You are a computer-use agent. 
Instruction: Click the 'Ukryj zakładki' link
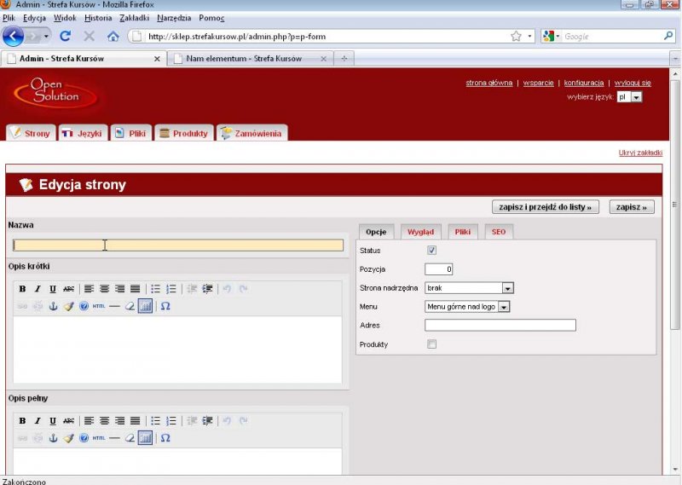640,153
